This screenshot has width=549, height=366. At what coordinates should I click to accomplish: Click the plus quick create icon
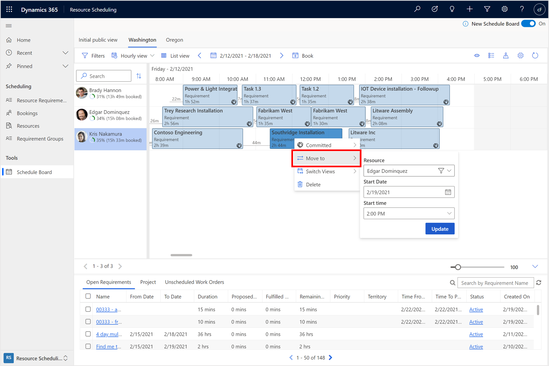470,9
